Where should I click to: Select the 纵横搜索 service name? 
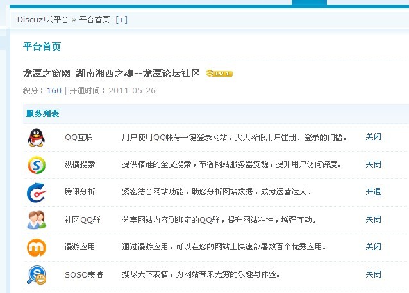[x=80, y=164]
